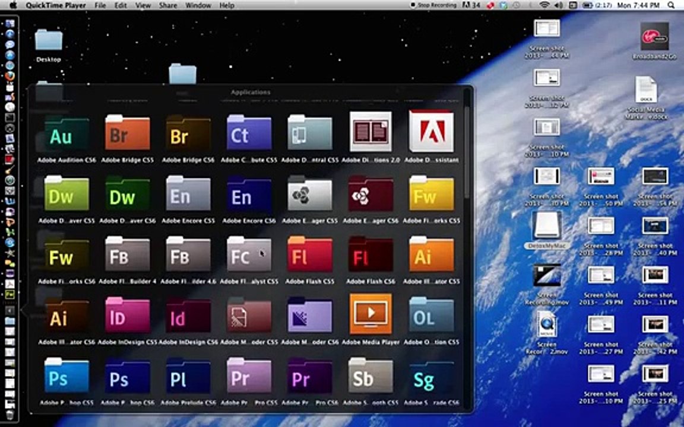Launch Adobe Digital Editions 2.0

point(370,132)
